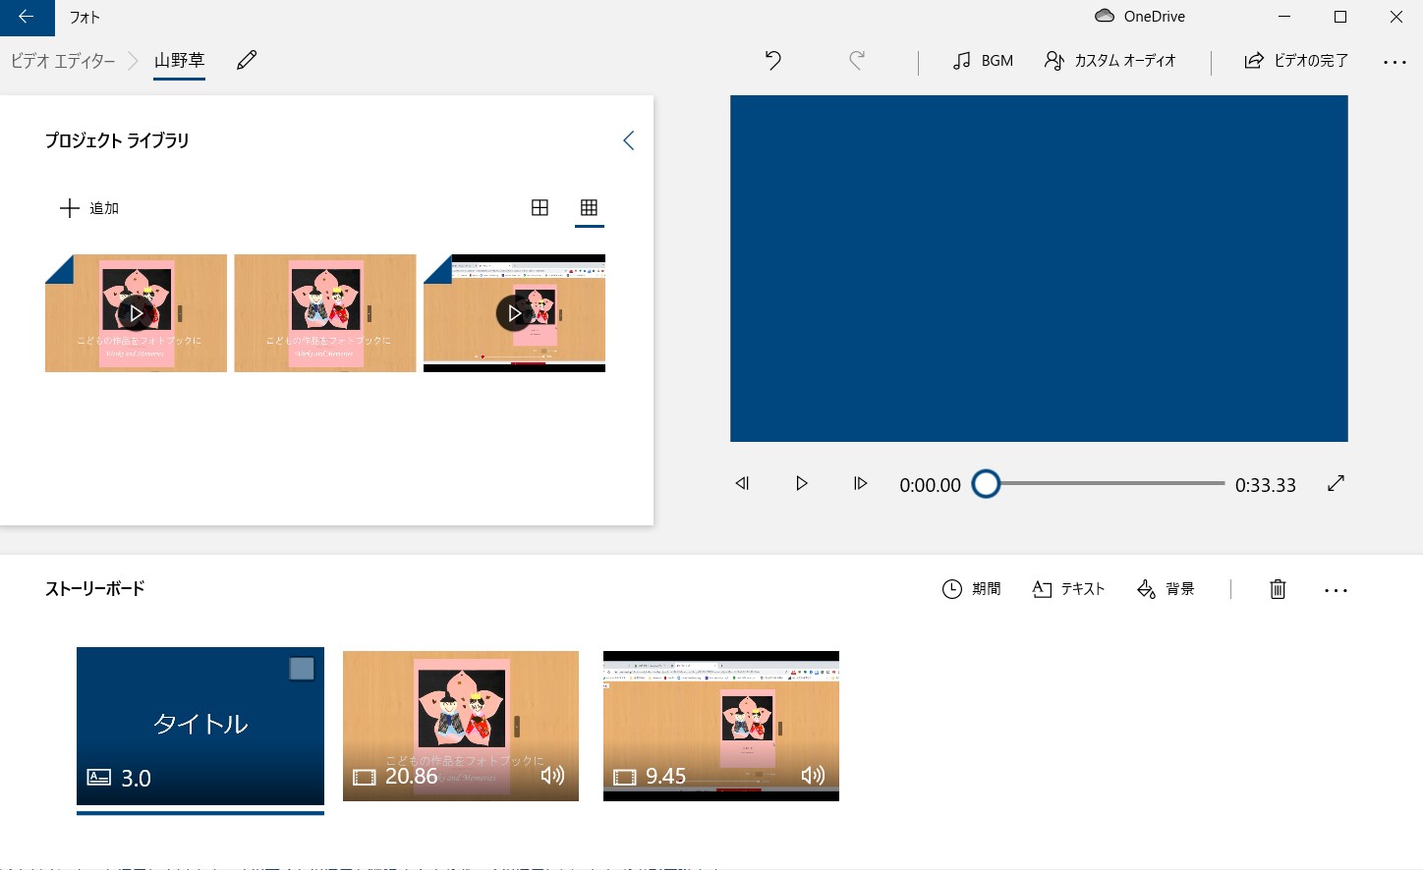Collapse the project library panel
Image resolution: width=1423 pixels, height=870 pixels.
(629, 140)
